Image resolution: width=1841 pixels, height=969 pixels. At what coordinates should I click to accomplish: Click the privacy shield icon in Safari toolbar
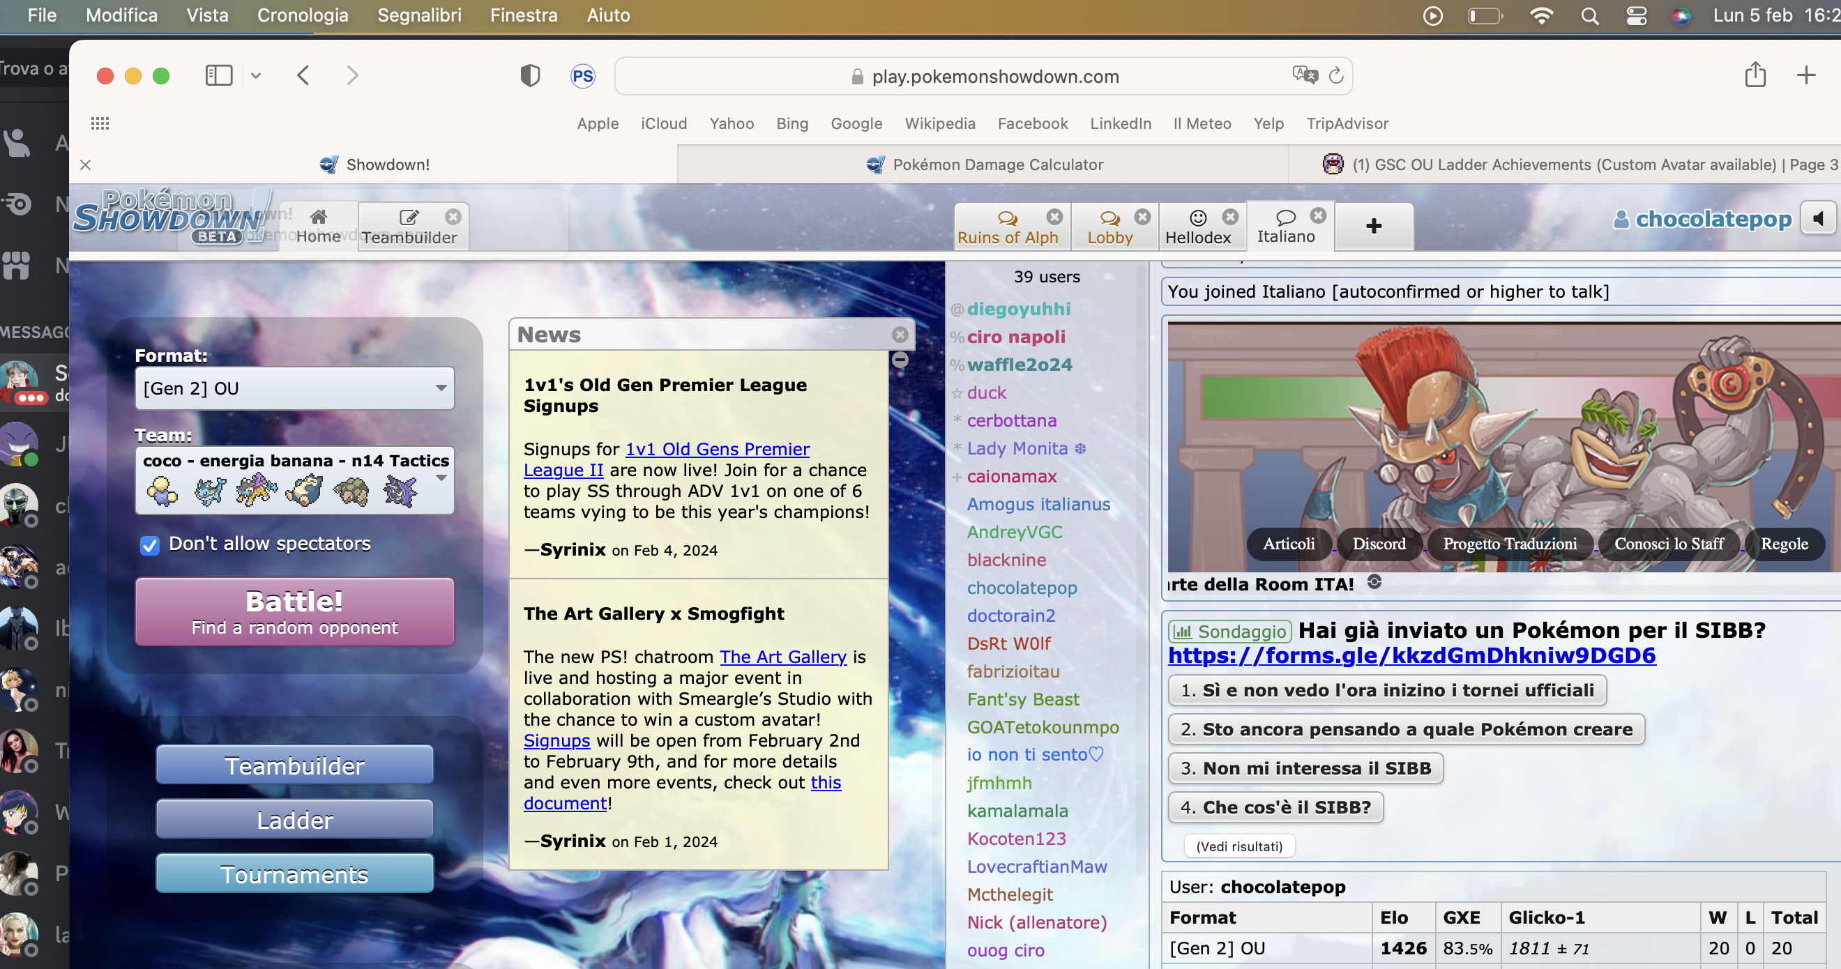click(529, 76)
